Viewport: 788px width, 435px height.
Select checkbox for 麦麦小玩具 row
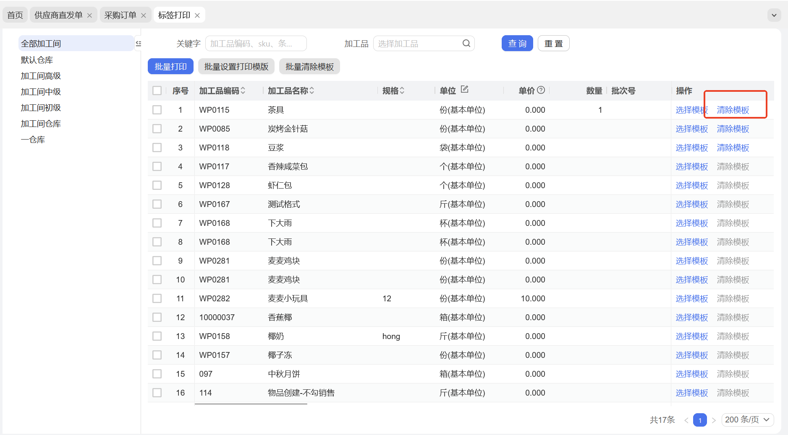157,298
